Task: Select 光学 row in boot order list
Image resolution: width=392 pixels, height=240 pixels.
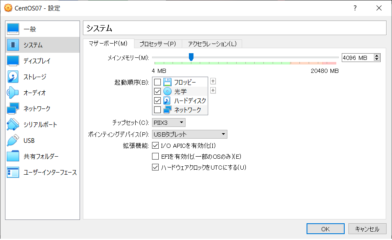Action: click(180, 91)
